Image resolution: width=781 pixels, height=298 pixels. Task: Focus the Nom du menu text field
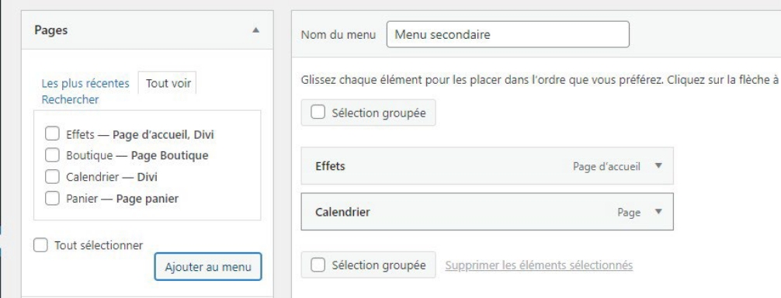(x=508, y=35)
